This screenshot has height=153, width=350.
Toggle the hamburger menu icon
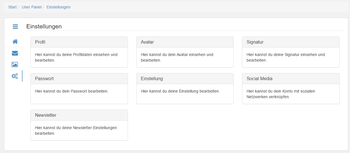pyautogui.click(x=15, y=27)
